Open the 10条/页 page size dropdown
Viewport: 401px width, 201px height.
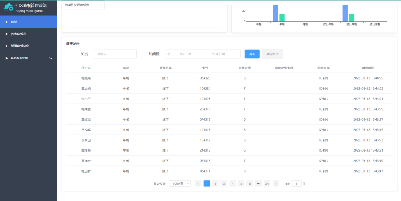[x=179, y=183]
